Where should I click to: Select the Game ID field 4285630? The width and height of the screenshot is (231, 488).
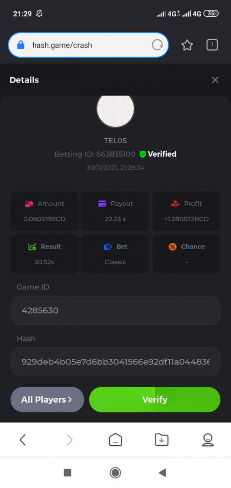pyautogui.click(x=115, y=310)
